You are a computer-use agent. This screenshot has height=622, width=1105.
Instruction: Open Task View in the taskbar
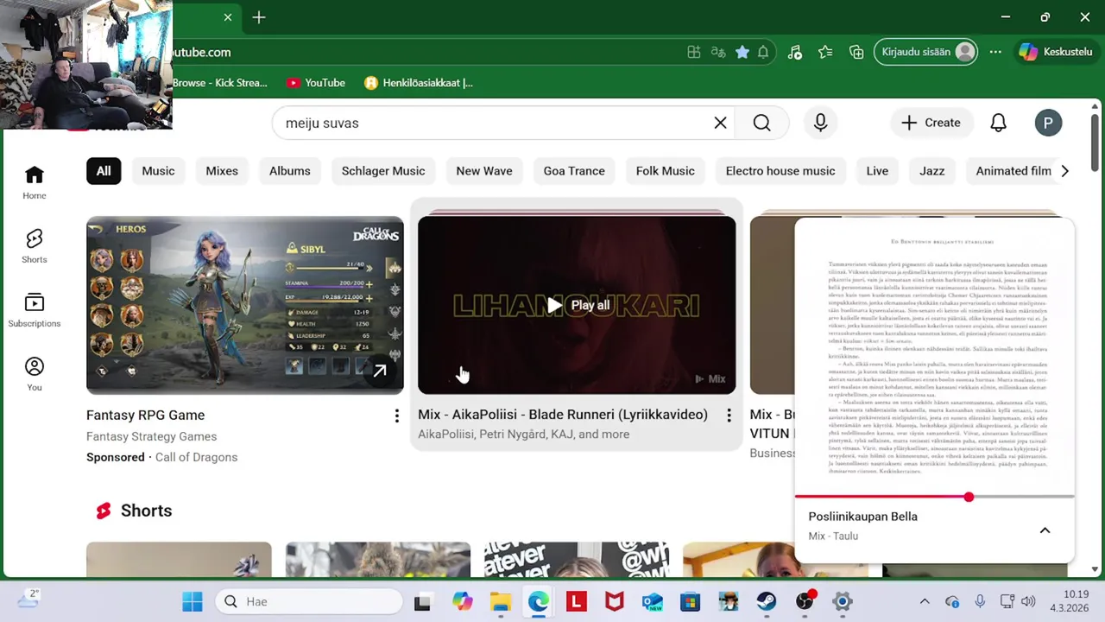pyautogui.click(x=422, y=601)
